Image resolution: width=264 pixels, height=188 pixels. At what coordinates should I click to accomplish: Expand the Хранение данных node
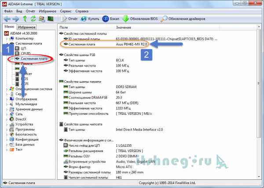click(x=7, y=110)
